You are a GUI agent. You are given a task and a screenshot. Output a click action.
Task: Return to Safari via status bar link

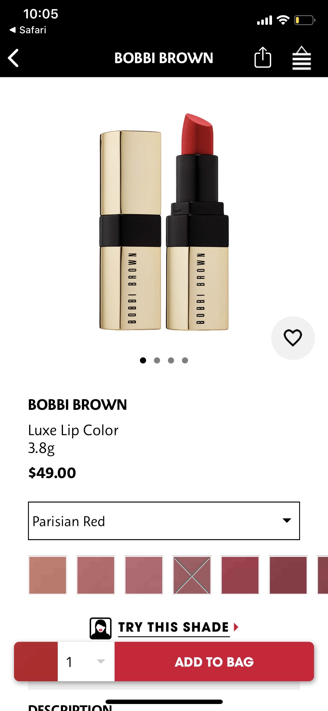tap(28, 30)
